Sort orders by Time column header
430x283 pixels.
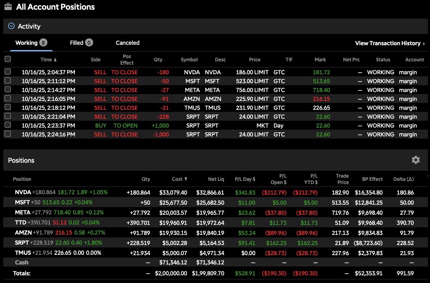48,60
